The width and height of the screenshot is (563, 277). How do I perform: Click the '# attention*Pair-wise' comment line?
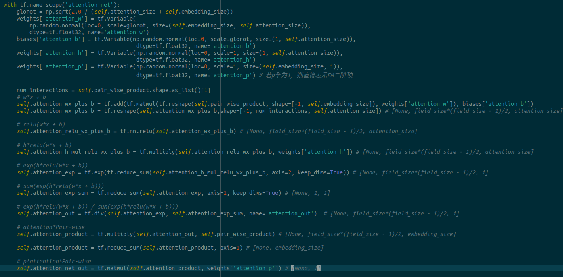(50, 227)
